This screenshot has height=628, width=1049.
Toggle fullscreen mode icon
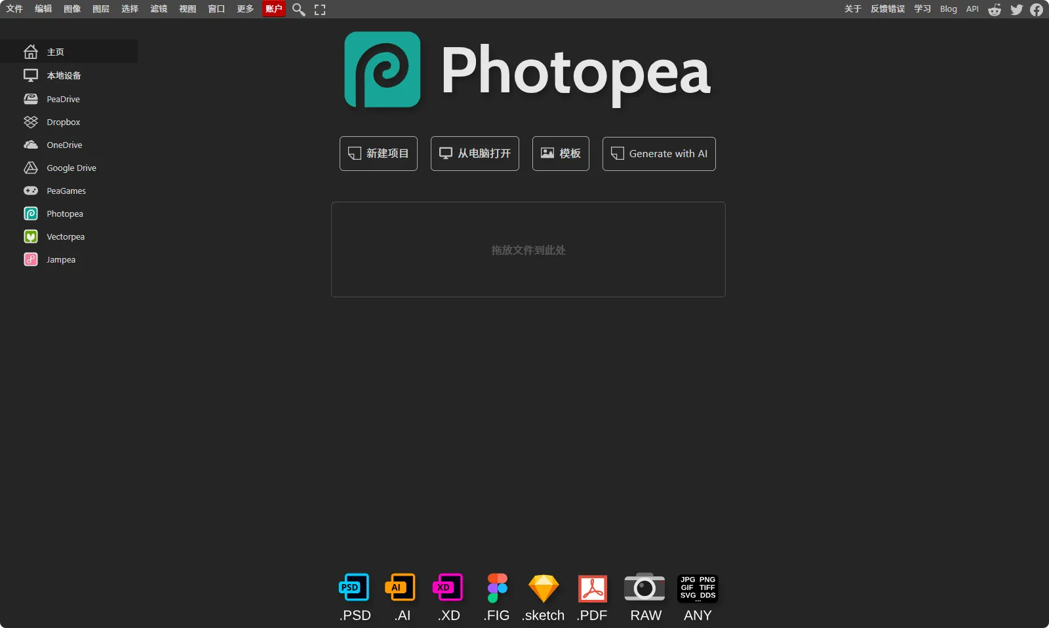pos(320,10)
